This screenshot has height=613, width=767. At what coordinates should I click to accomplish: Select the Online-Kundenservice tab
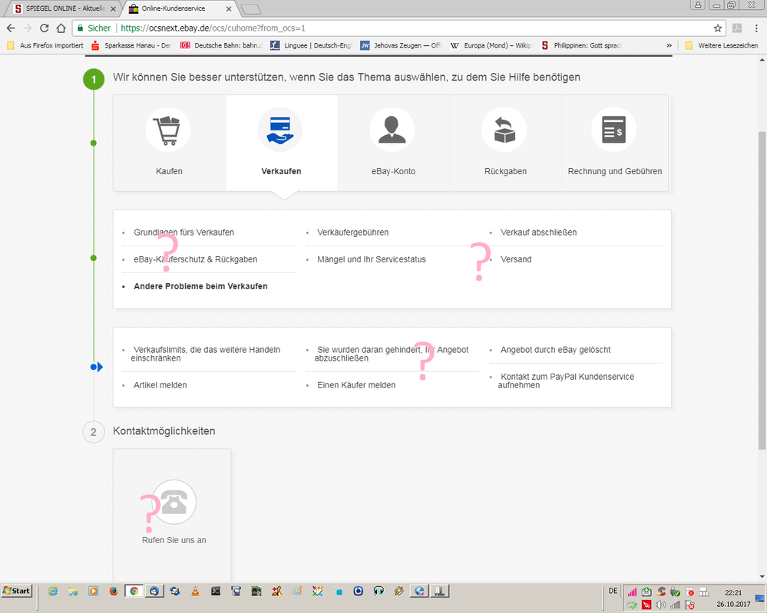177,8
